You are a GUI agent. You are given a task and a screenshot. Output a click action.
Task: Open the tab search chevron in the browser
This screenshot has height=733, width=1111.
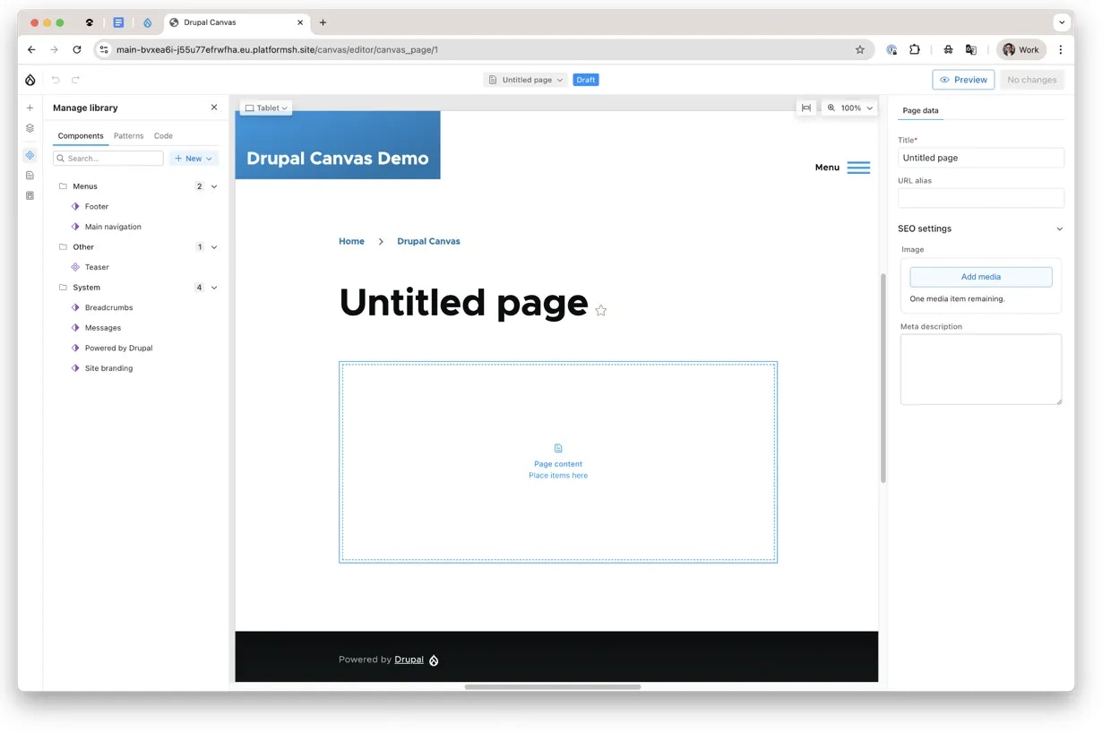coord(1063,22)
